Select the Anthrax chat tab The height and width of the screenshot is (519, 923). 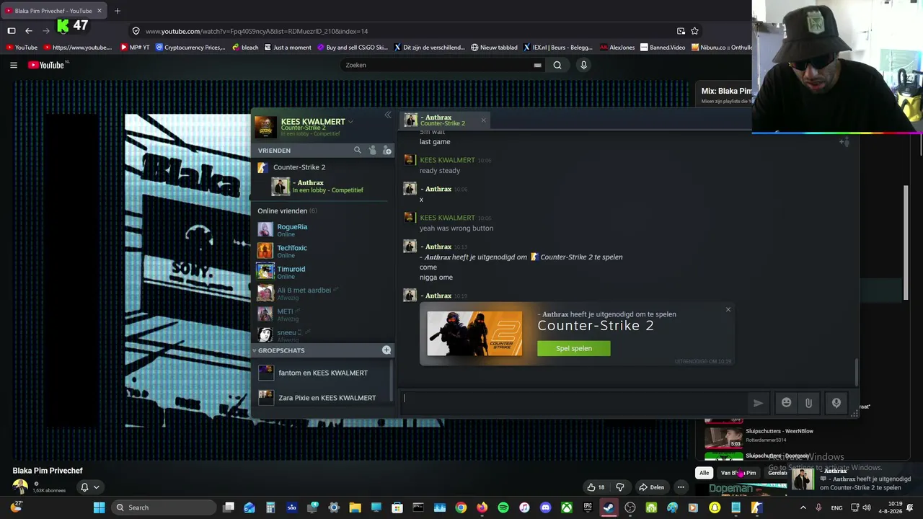tap(446, 120)
